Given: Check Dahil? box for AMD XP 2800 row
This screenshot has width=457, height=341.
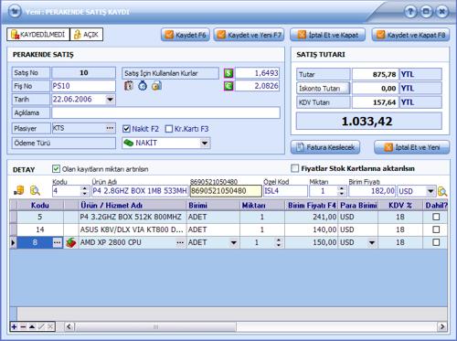Looking at the screenshot, I should [436, 242].
